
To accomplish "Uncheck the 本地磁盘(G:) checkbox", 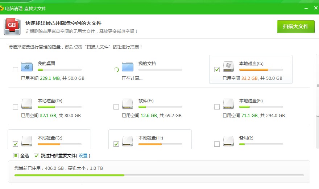I will coord(15,144).
